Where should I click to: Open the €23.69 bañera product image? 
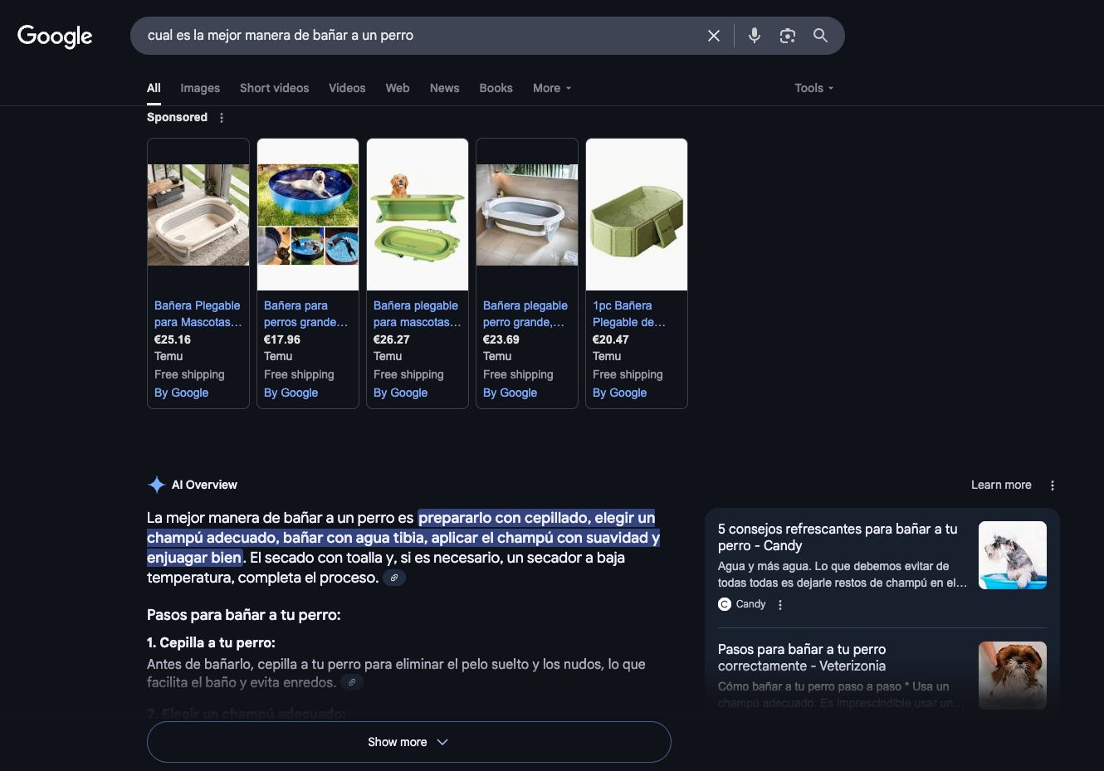(527, 215)
